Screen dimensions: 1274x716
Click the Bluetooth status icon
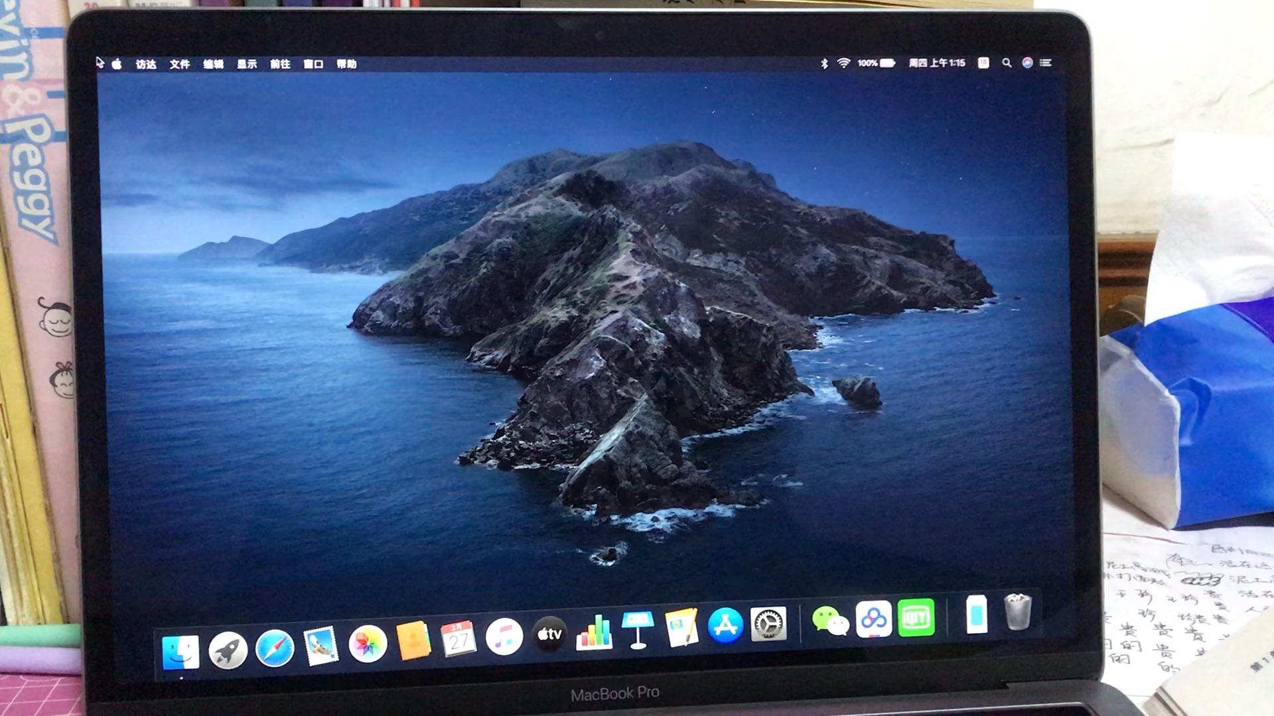click(x=824, y=63)
